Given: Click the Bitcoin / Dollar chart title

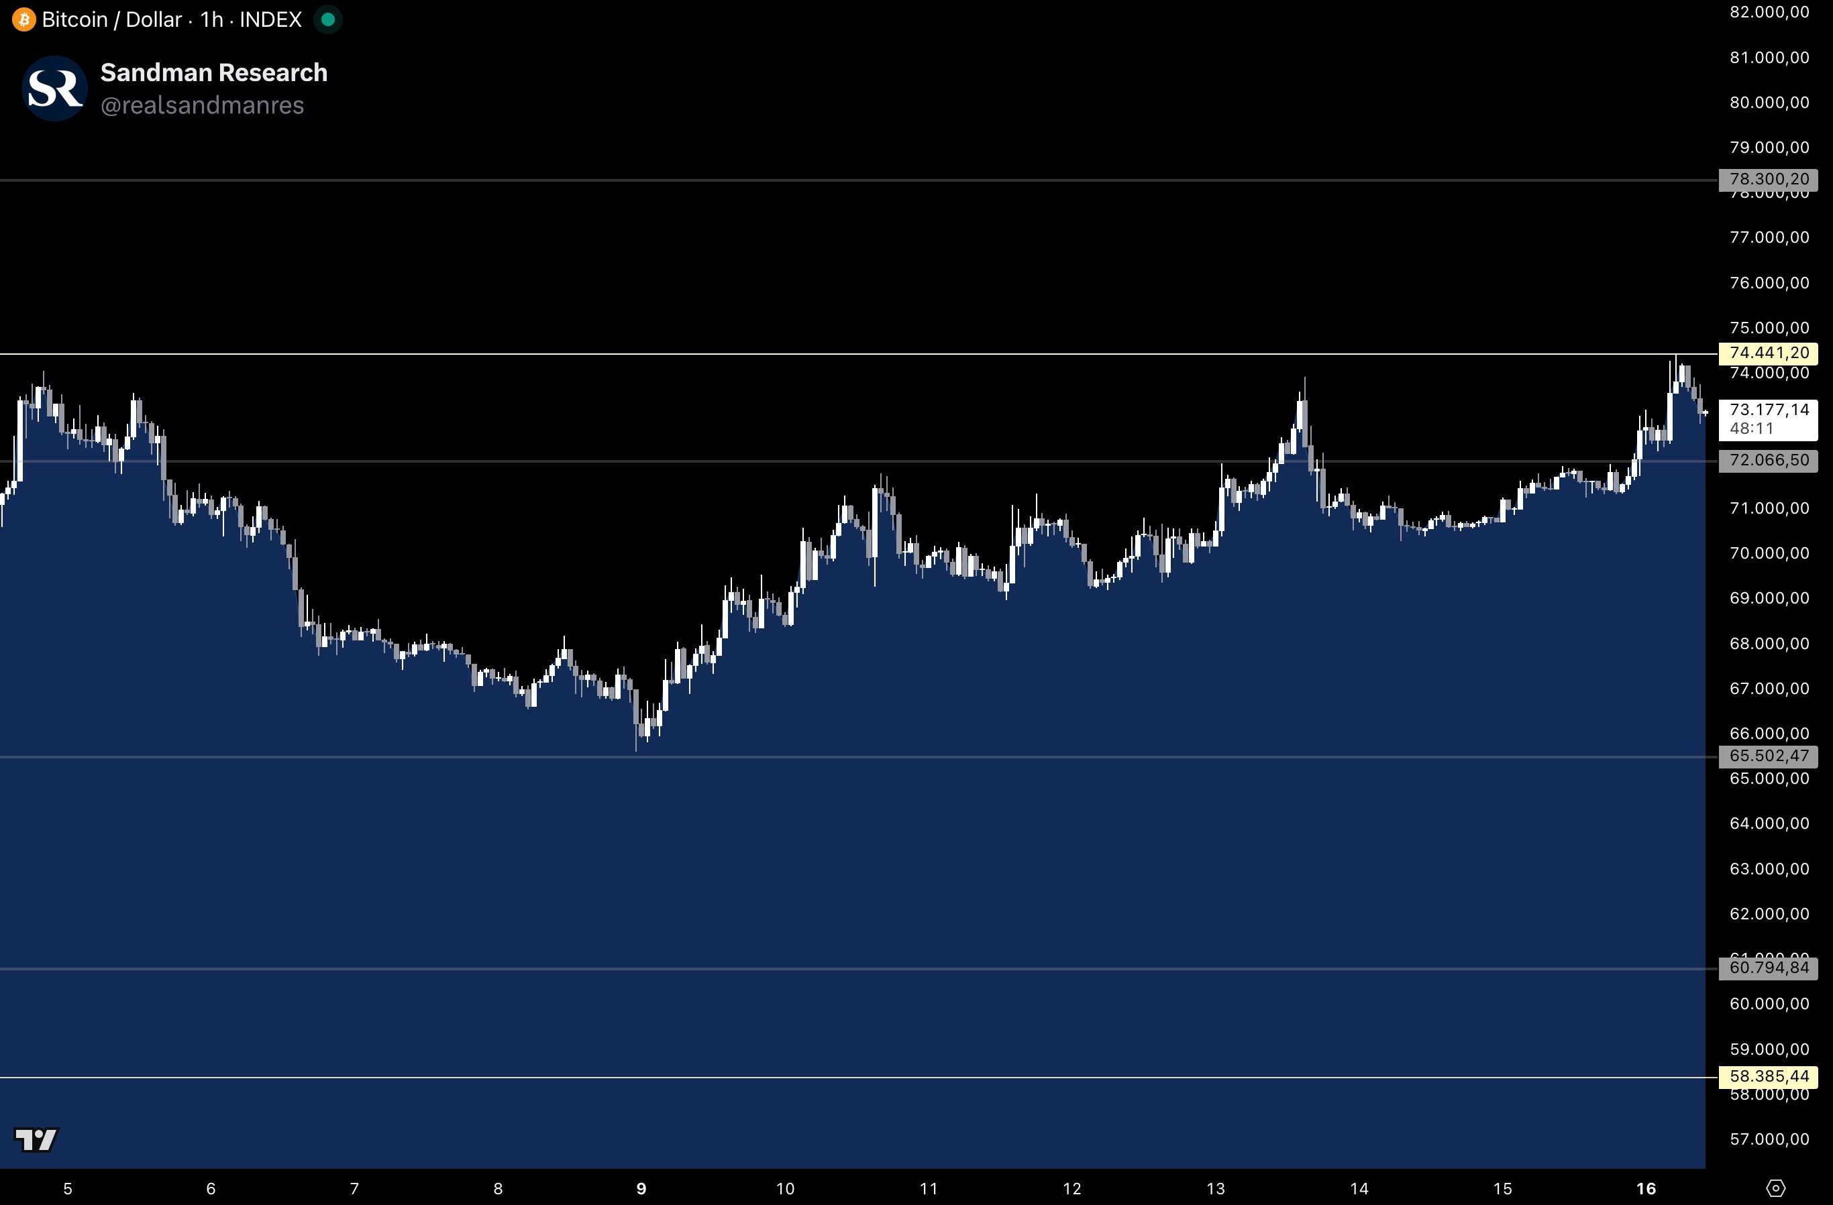Looking at the screenshot, I should click(113, 19).
